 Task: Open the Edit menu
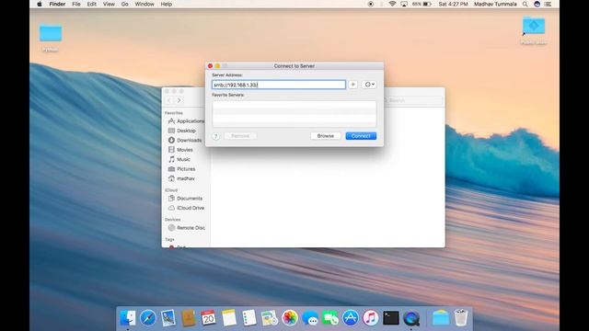92,4
